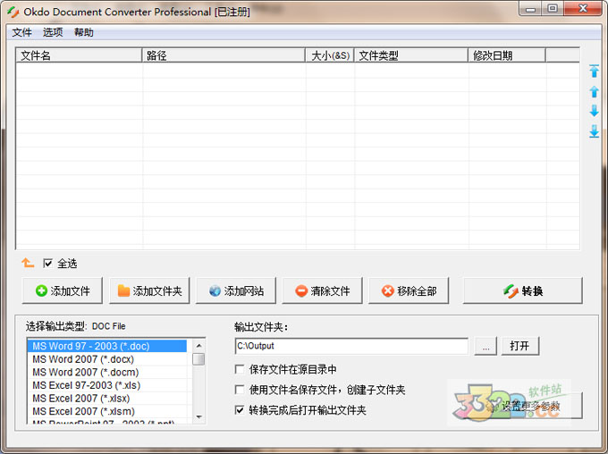Screen dimensions: 608x454
Task: Click the format list scroll-up arrow
Action: point(198,345)
